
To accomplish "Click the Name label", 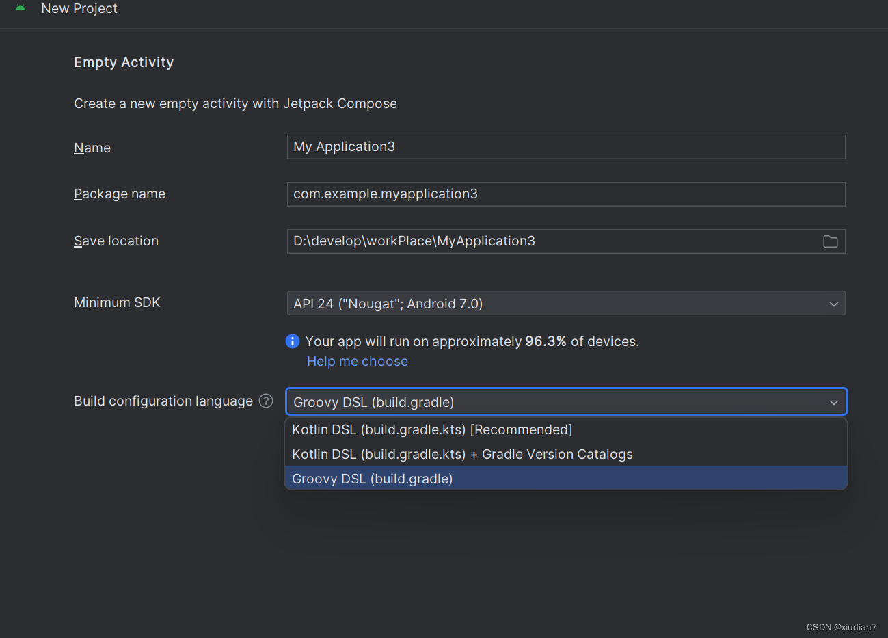I will tap(92, 148).
